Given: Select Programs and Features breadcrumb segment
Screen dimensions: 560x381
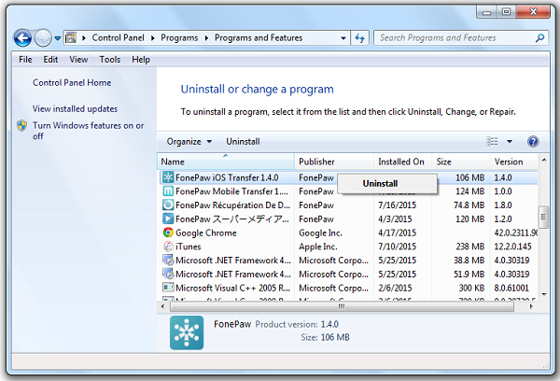Looking at the screenshot, I should click(x=259, y=38).
